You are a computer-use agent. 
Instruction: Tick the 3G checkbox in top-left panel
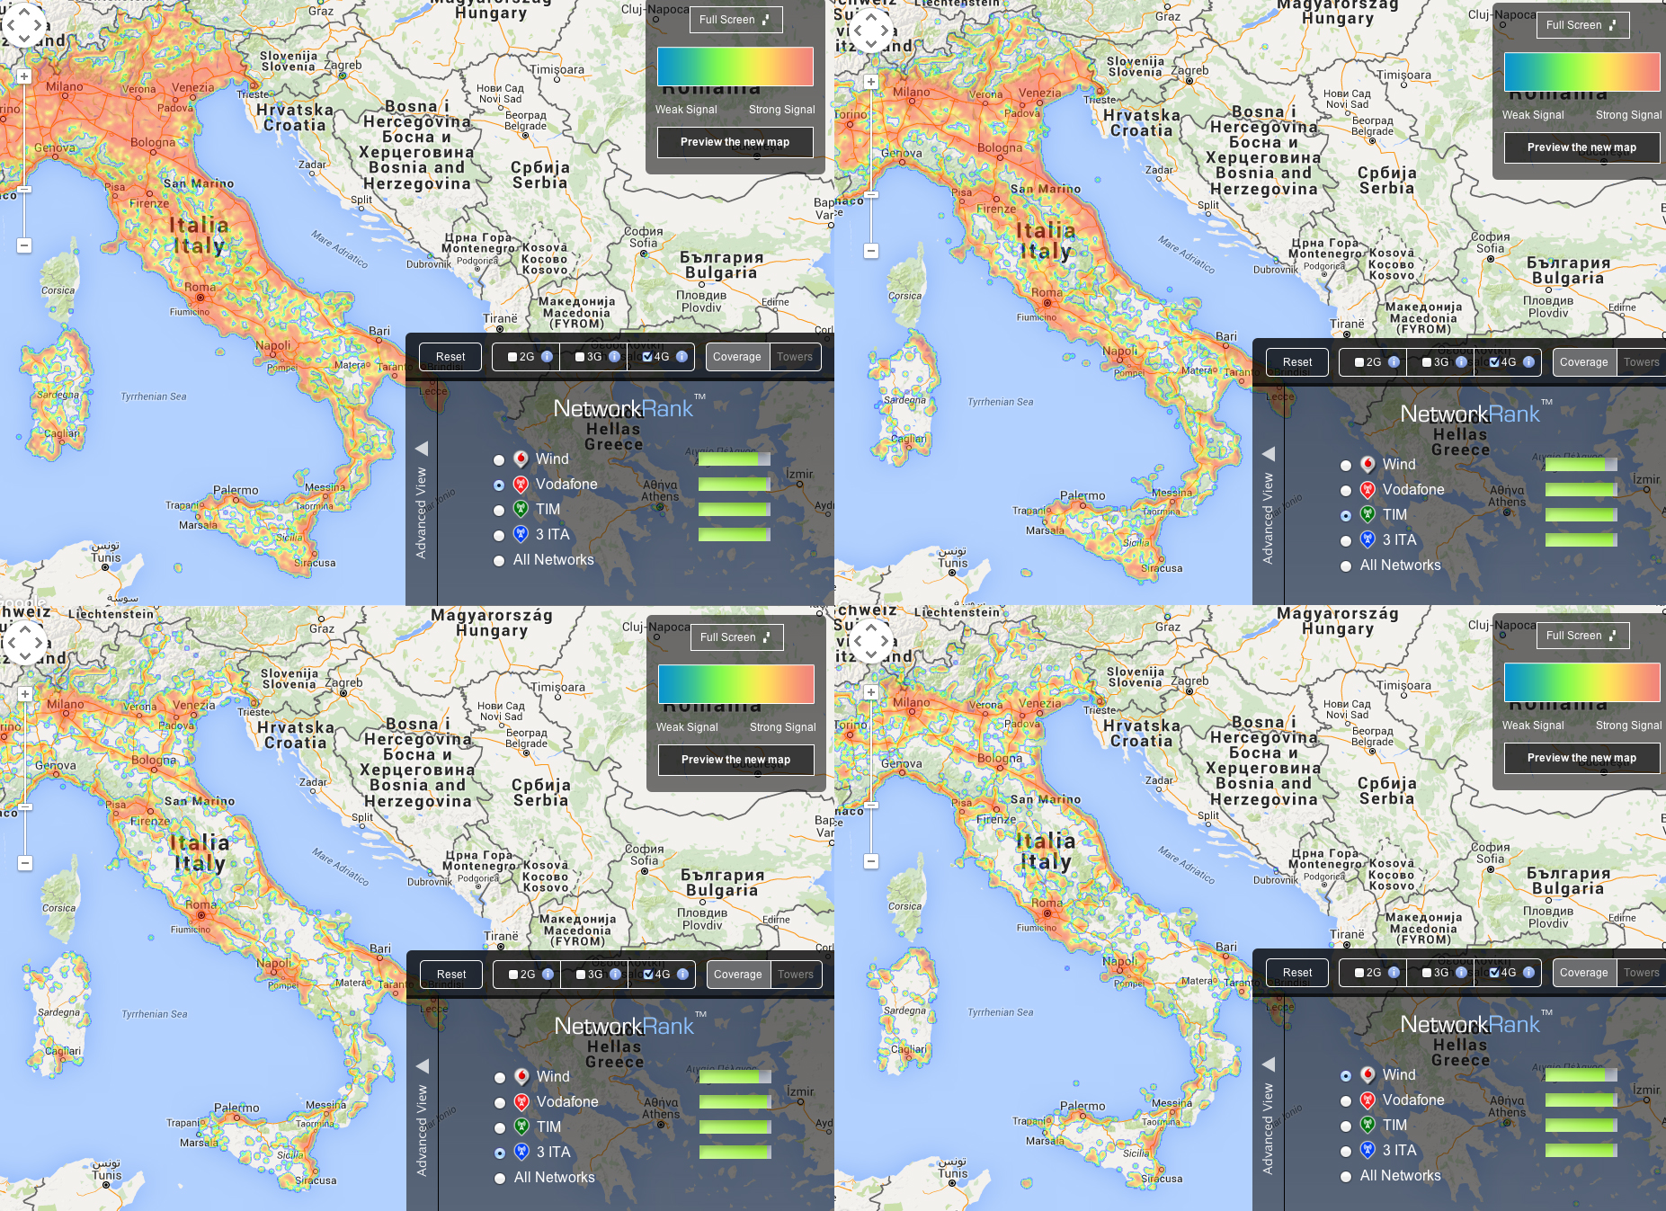click(580, 357)
